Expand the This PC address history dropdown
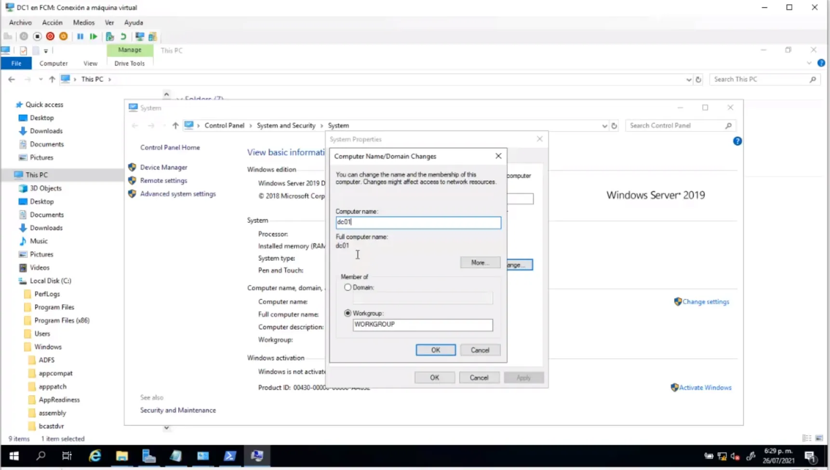This screenshot has height=470, width=830. click(x=688, y=79)
